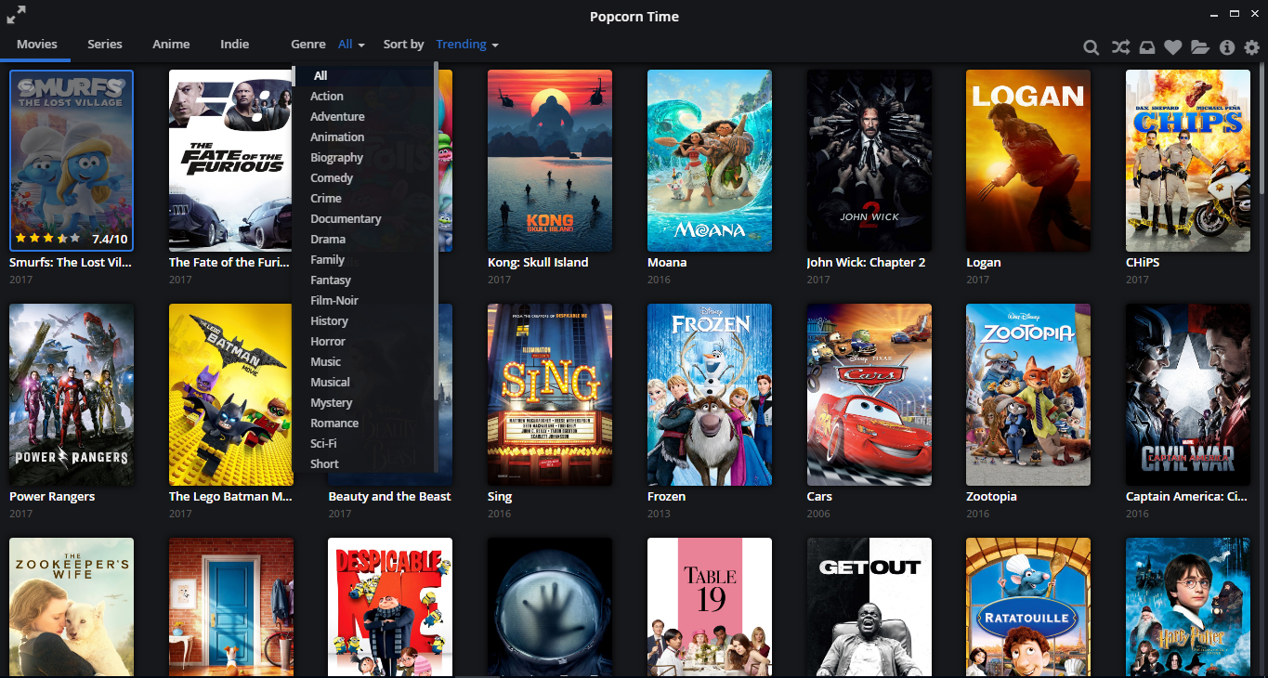Open The Lego Batman Movie poster
Screen dimensions: 1268x678
point(230,395)
